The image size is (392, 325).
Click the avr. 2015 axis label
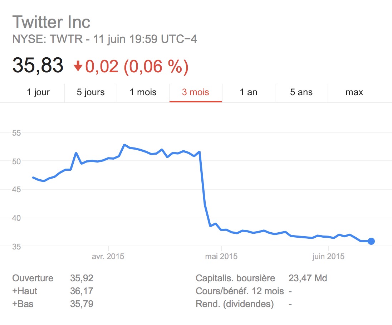pos(108,256)
